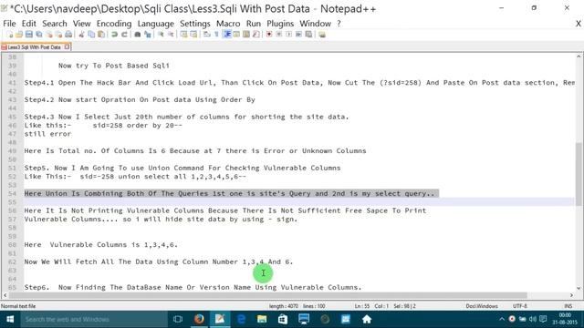
Task: Open the File menu
Action: click(9, 24)
